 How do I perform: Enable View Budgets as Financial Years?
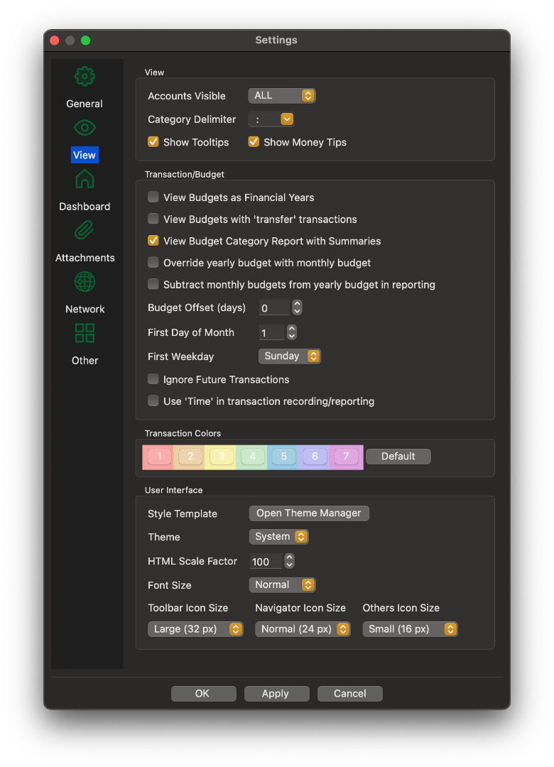(153, 197)
